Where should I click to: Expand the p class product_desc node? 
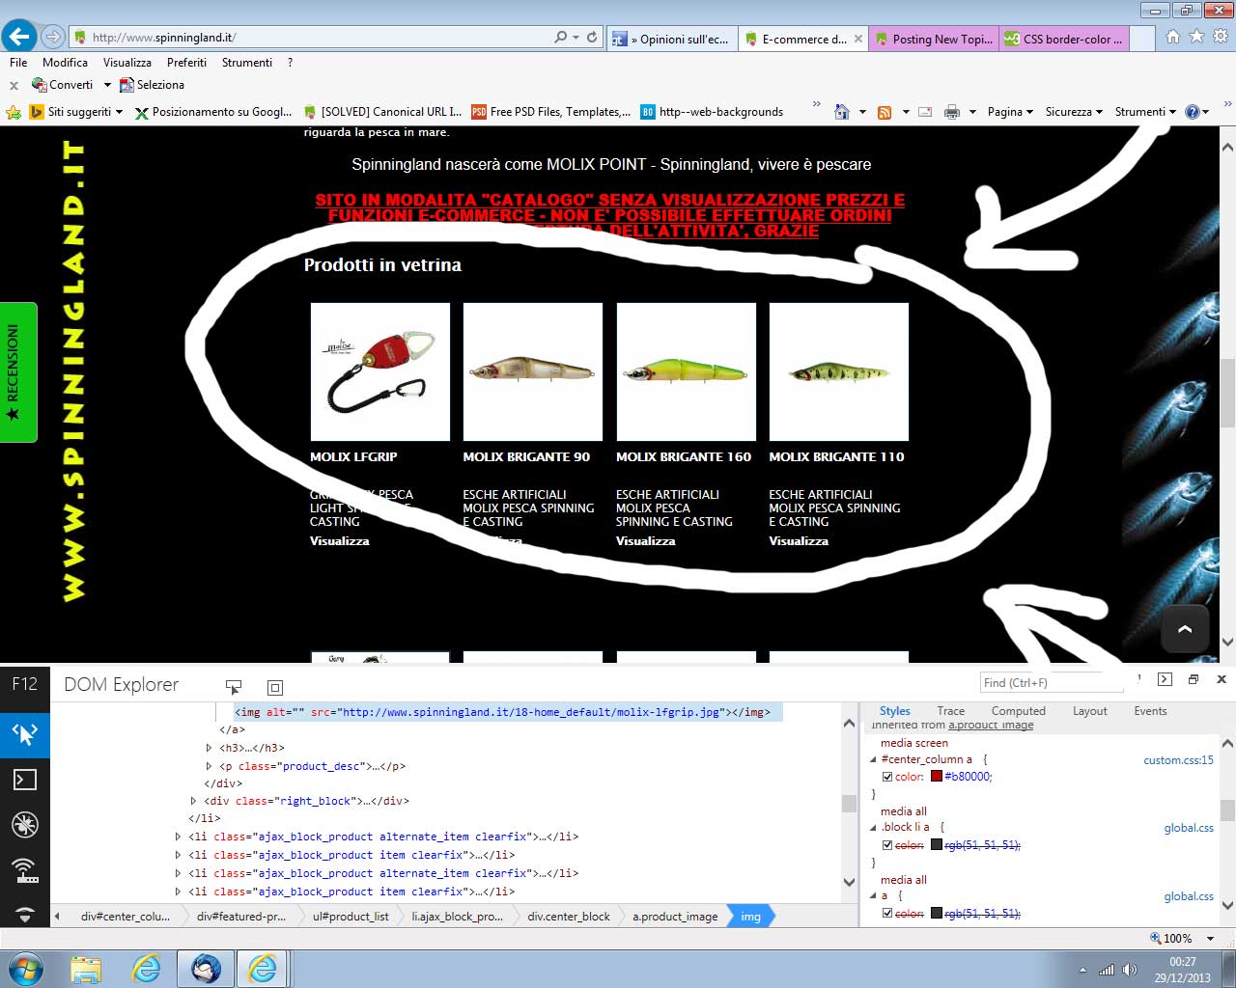pos(210,766)
